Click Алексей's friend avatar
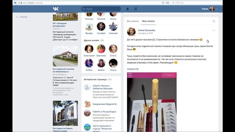 (113, 27)
